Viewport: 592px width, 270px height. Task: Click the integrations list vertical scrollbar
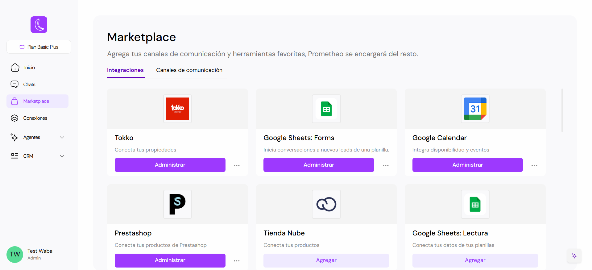coord(562,110)
